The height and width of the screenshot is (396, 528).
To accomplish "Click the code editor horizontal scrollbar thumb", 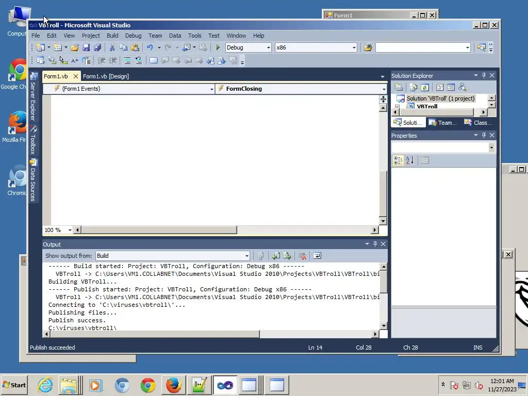I will [159, 230].
